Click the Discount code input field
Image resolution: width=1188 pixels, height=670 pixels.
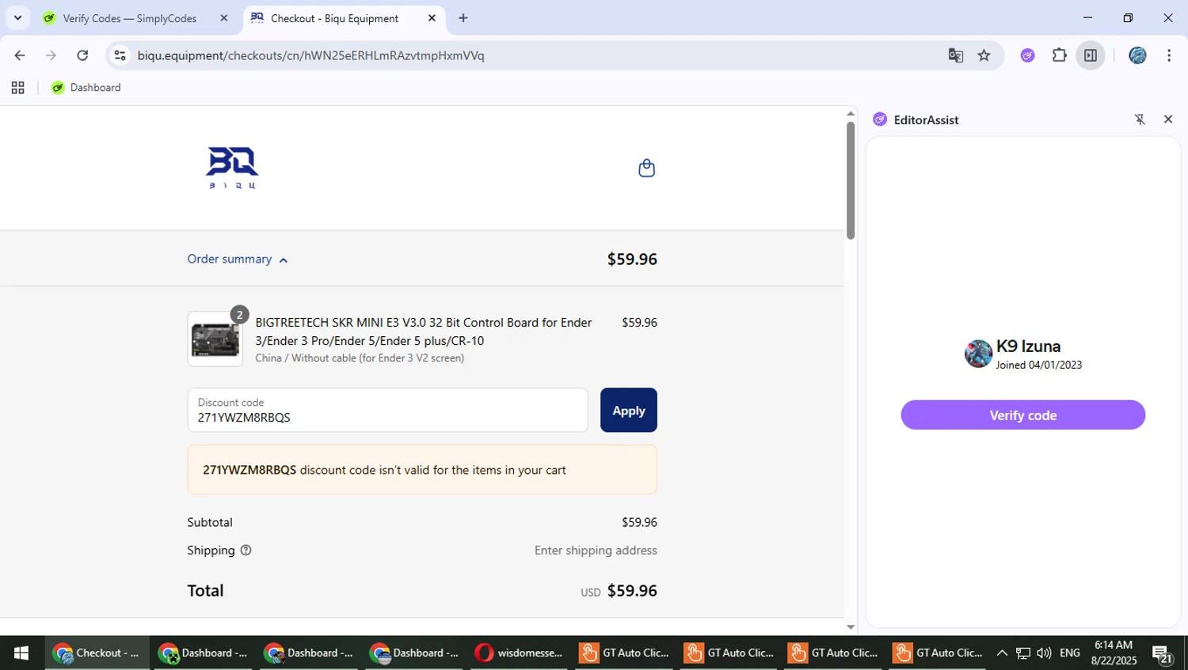tap(387, 411)
